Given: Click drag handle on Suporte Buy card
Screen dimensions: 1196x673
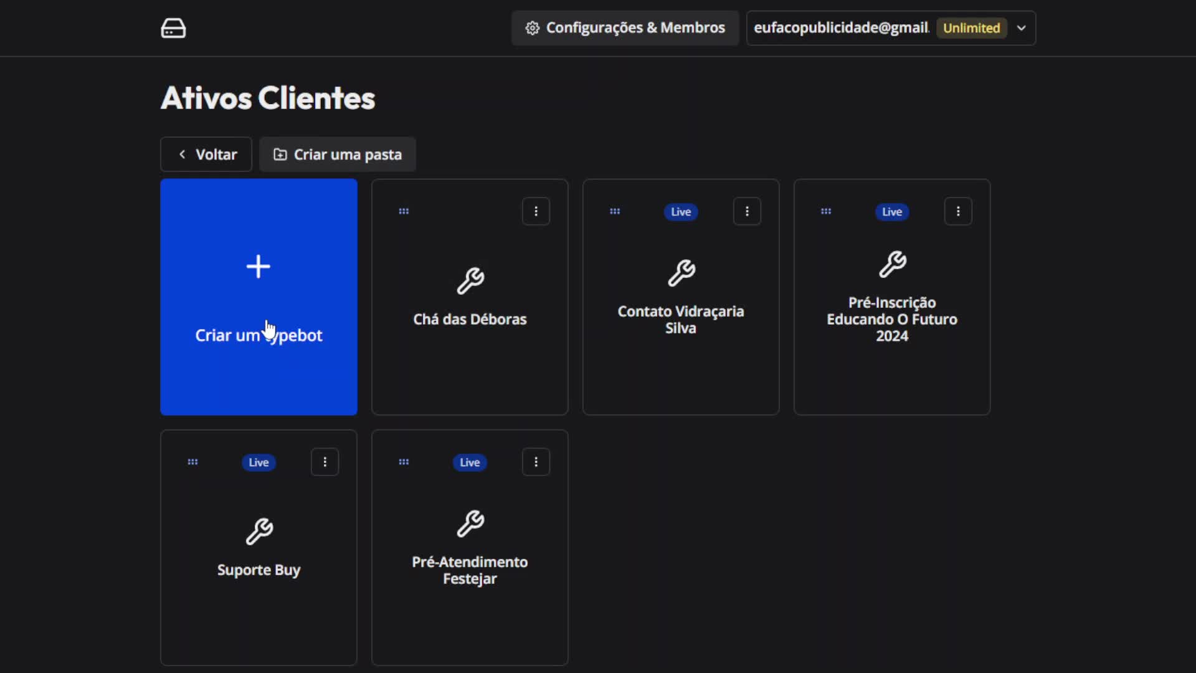Looking at the screenshot, I should pos(192,462).
